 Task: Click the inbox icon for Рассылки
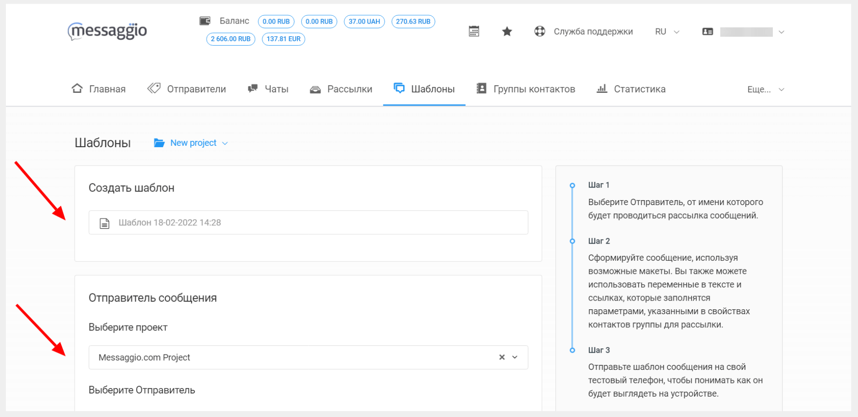pyautogui.click(x=315, y=89)
